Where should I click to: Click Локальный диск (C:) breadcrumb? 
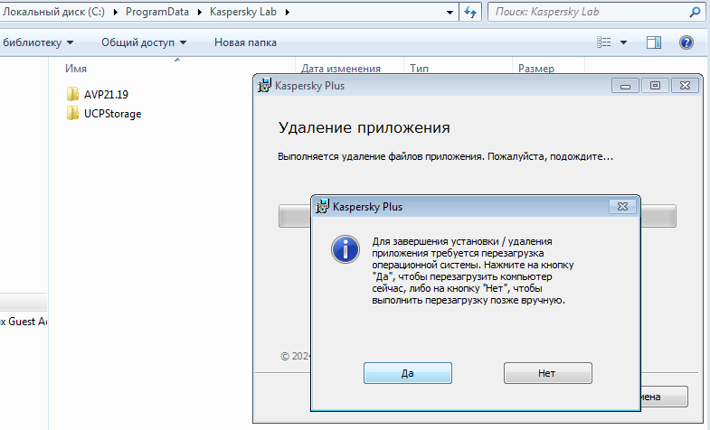tap(53, 12)
